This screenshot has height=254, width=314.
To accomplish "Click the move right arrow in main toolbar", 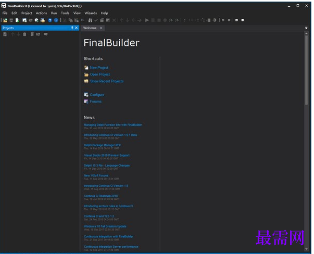I will coord(140,20).
